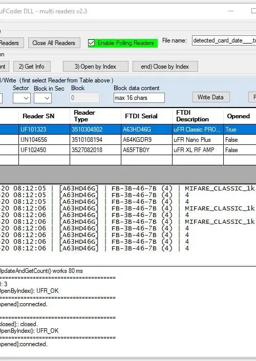Image resolution: width=256 pixels, height=361 pixels.
Task: Click Opened cell False for uFR Nano Plus
Action: click(x=240, y=140)
